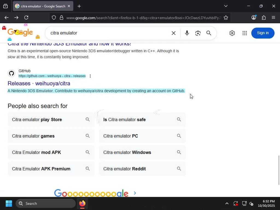Open the Firefox application menu
The height and width of the screenshot is (210, 280).
point(273,17)
